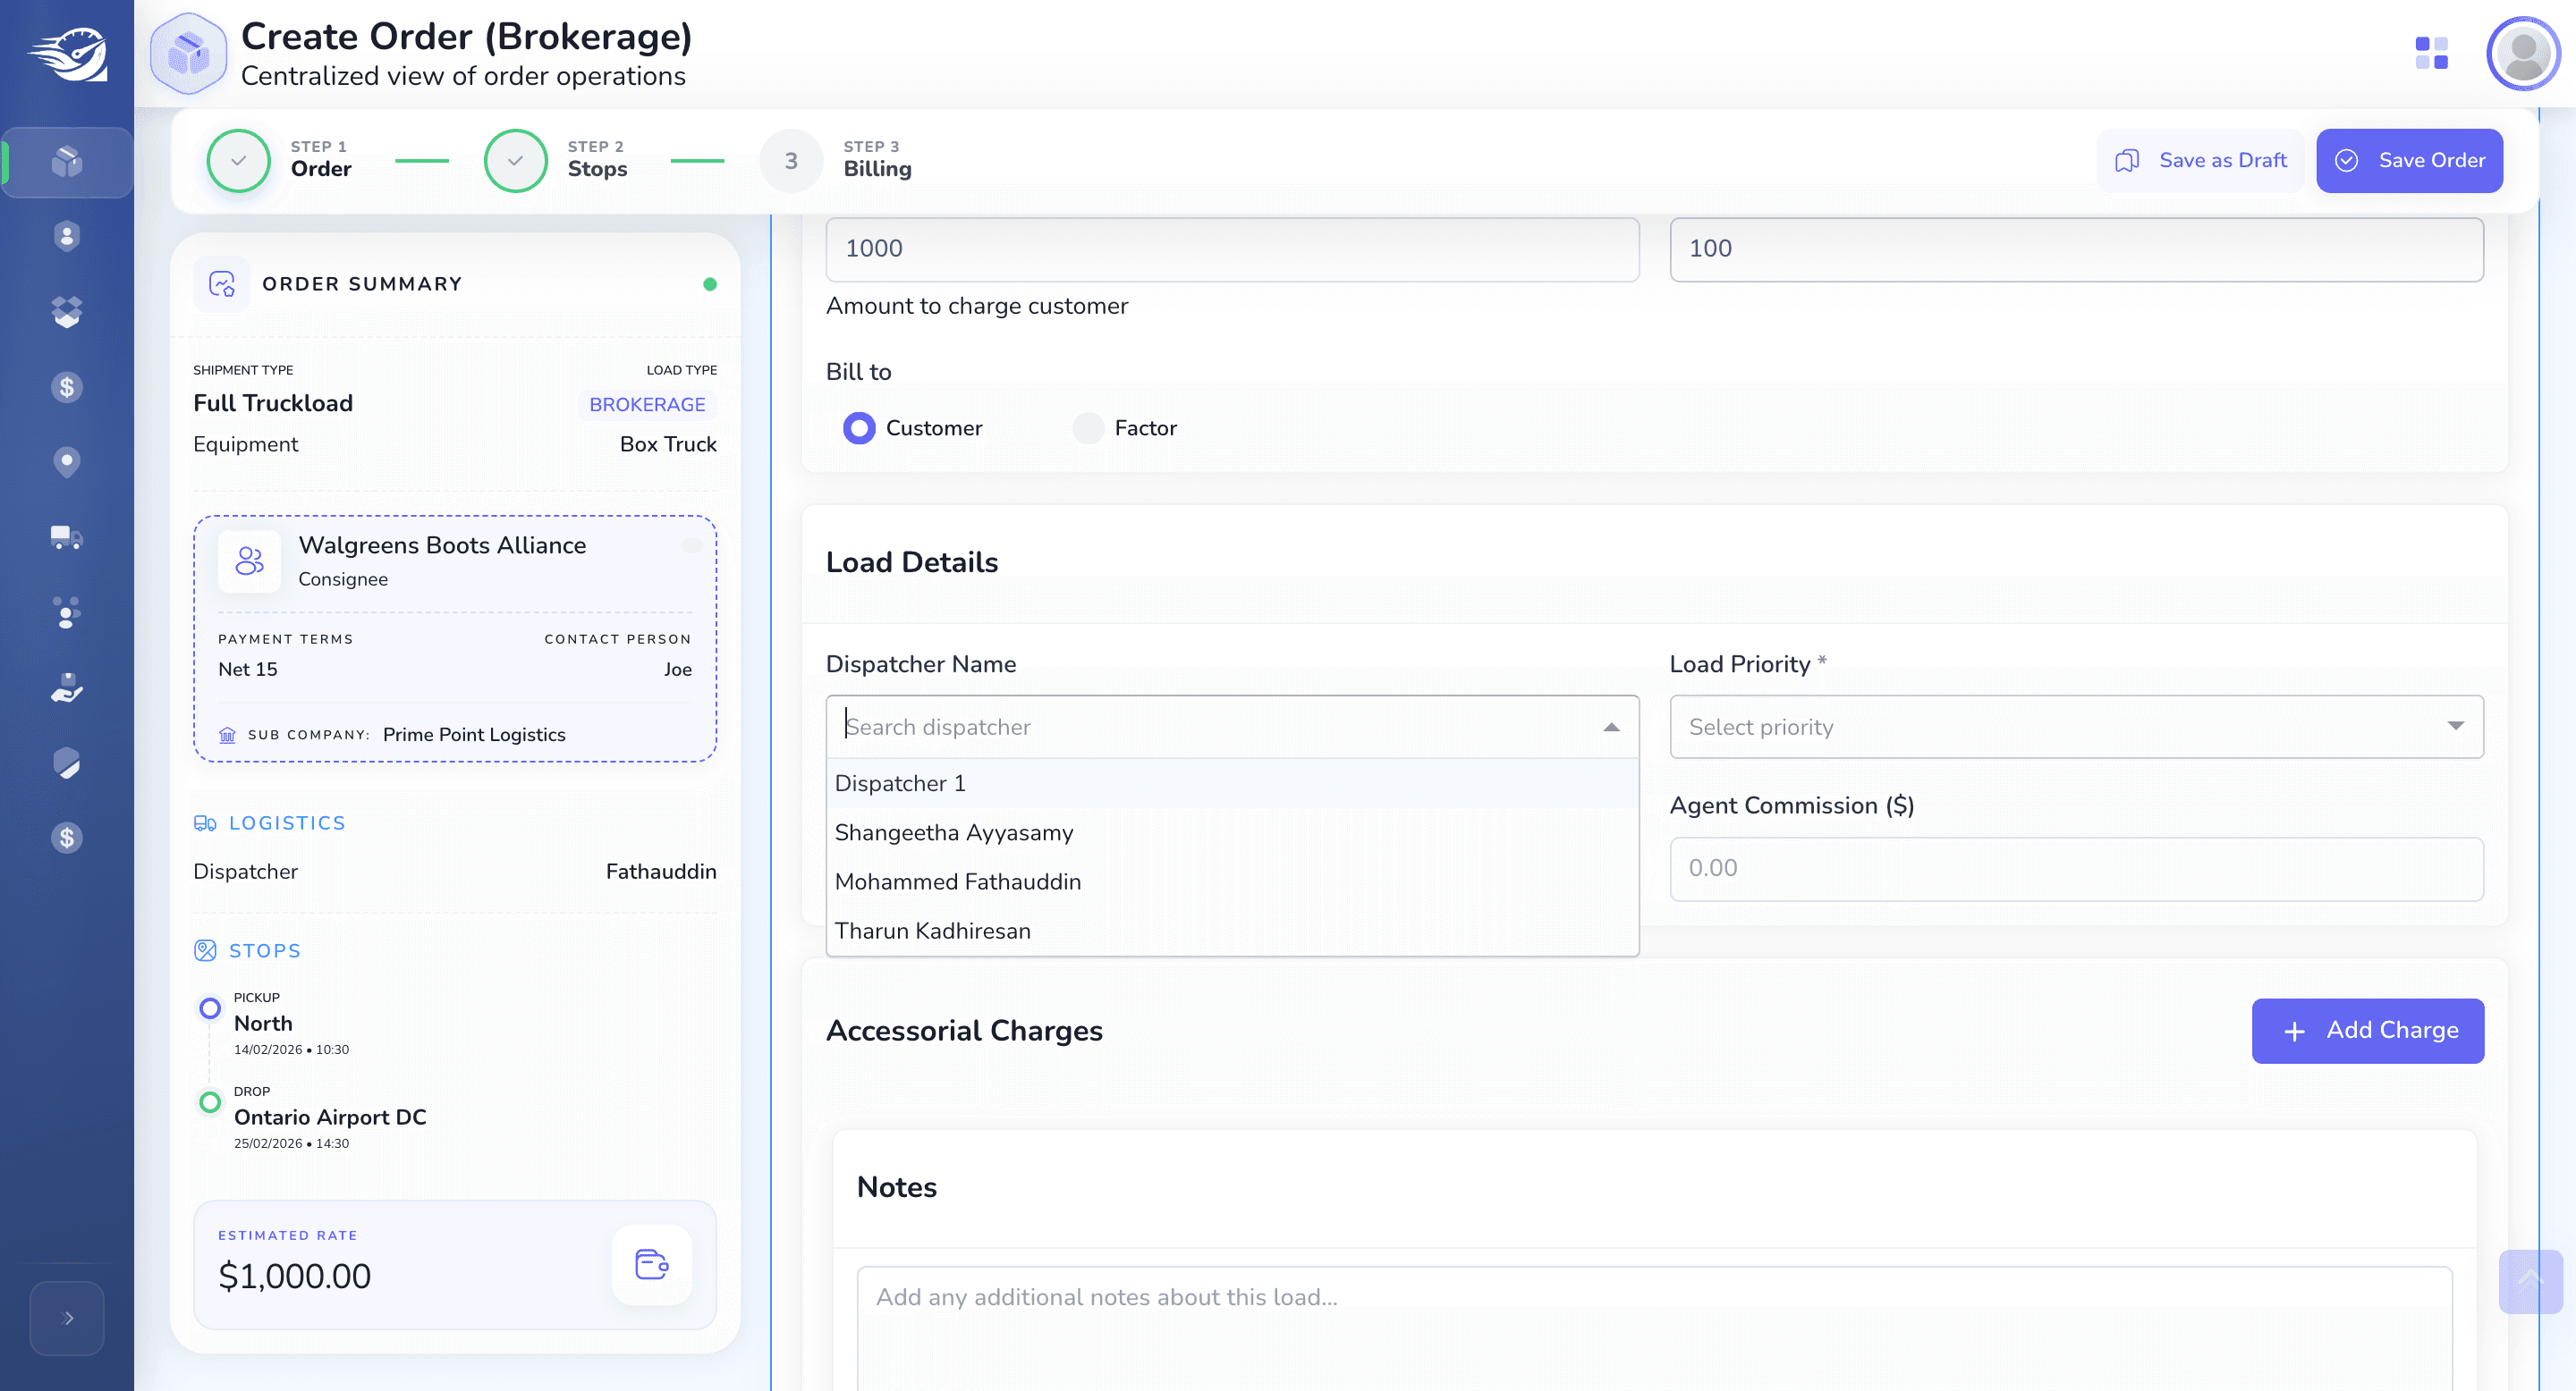Choose Mohammed Fathauddin from dispatcher list
This screenshot has height=1391, width=2576.
point(1232,881)
